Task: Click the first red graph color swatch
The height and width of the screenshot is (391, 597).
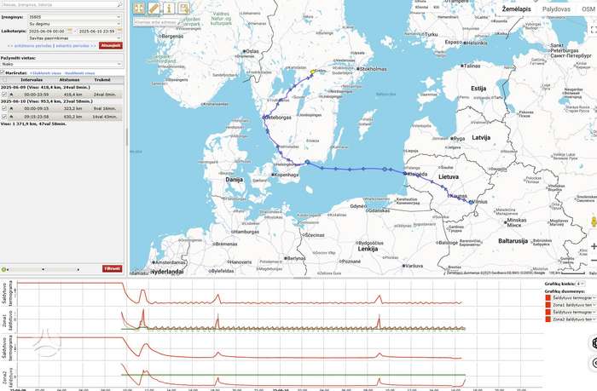Action: [x=548, y=297]
